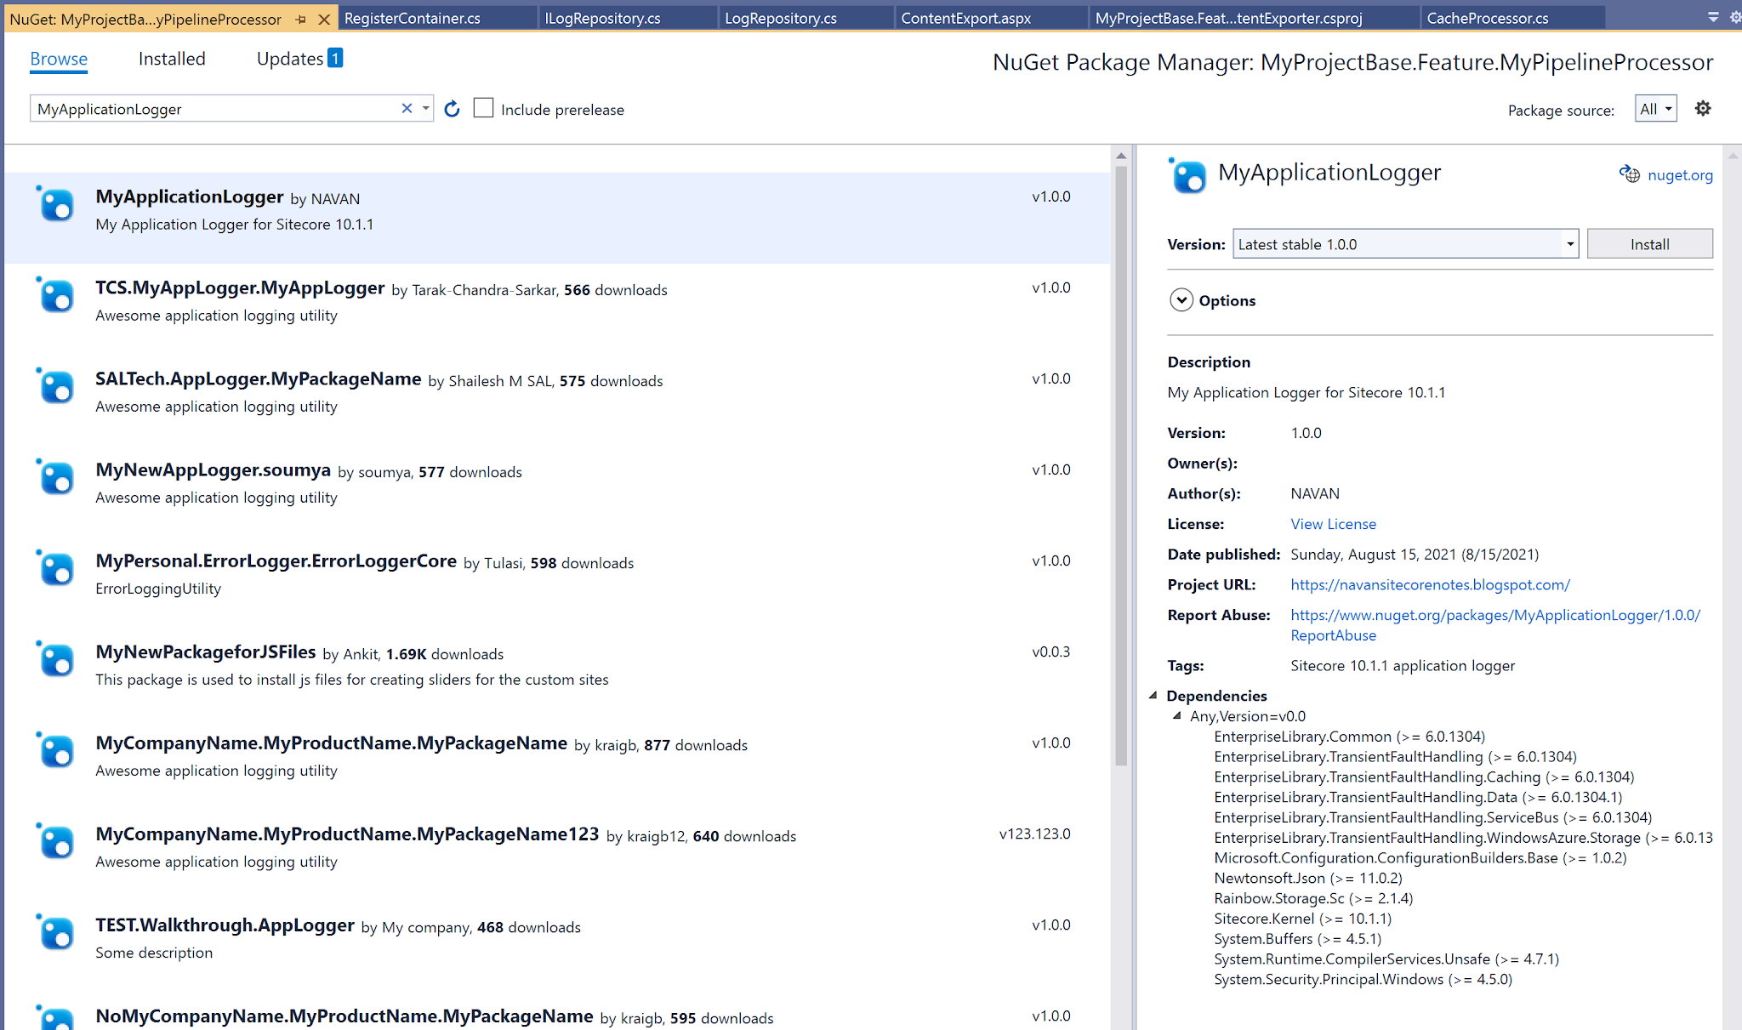Click the refresh search results icon
Viewport: 1742px width, 1030px height.
(x=452, y=109)
